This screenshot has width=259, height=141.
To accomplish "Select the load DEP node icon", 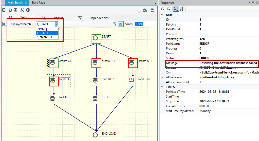I will (x=95, y=80).
